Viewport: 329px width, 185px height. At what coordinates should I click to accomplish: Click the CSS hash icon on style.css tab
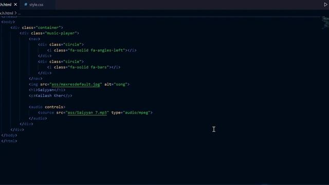26,5
